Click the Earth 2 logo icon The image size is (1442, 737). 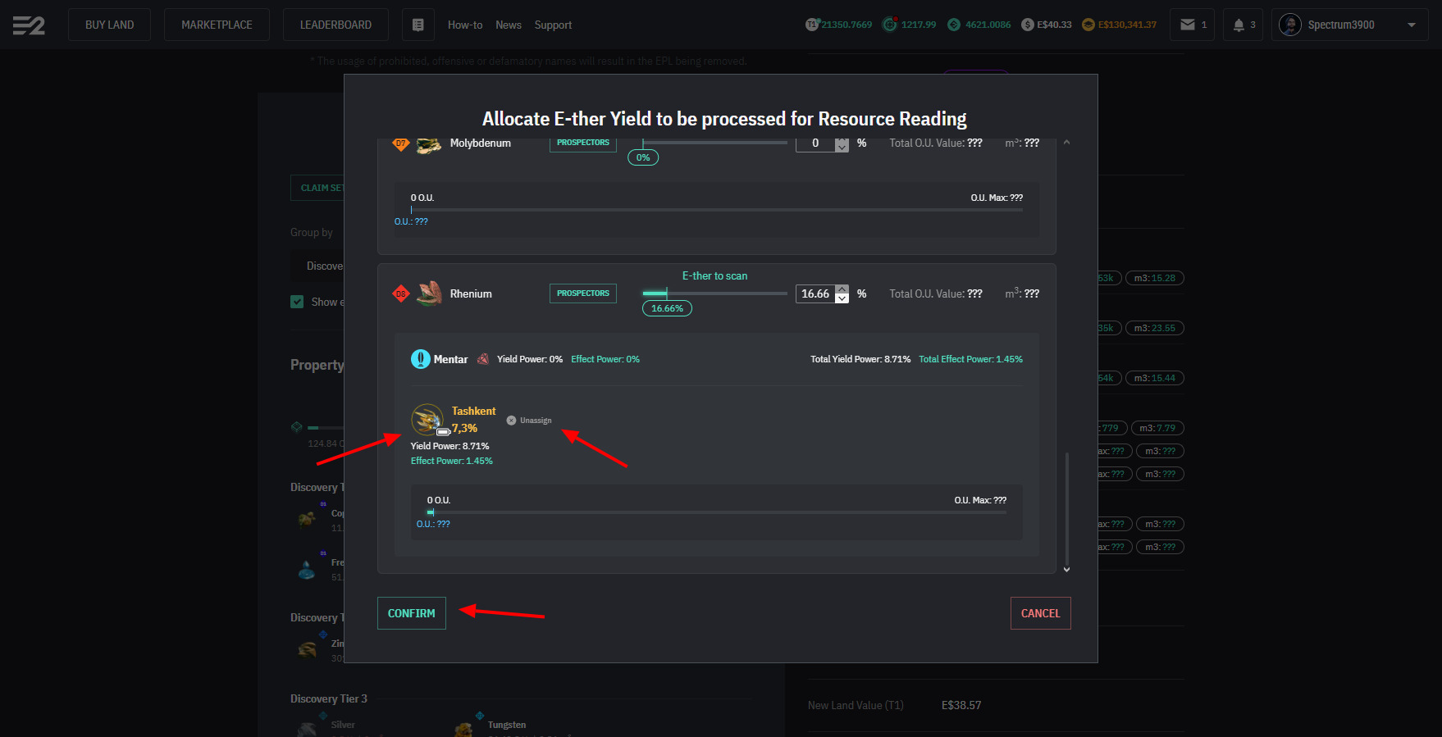click(x=29, y=25)
